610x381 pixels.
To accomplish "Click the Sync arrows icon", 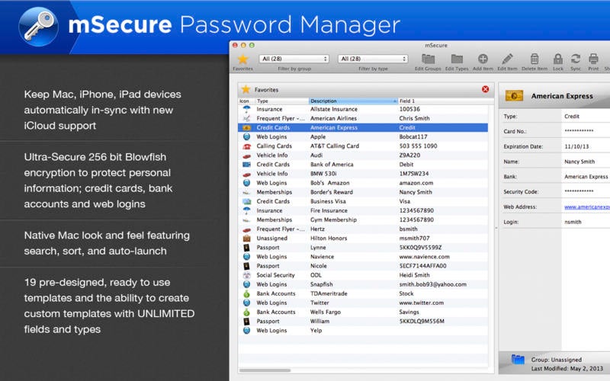I will pos(576,59).
